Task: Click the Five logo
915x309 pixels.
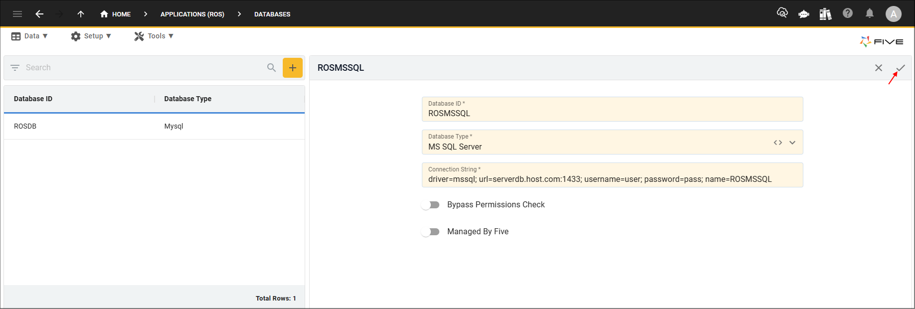Action: tap(882, 42)
